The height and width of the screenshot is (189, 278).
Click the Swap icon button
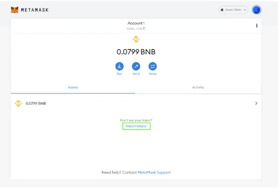(152, 66)
